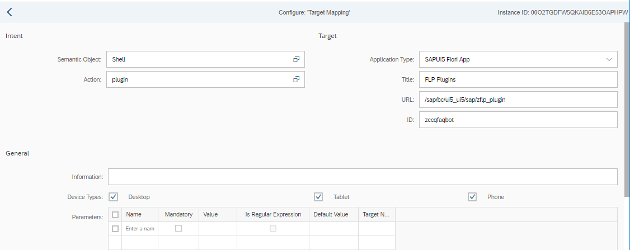Click the vertical scrollbar on the right
630x250 pixels.
point(627,112)
